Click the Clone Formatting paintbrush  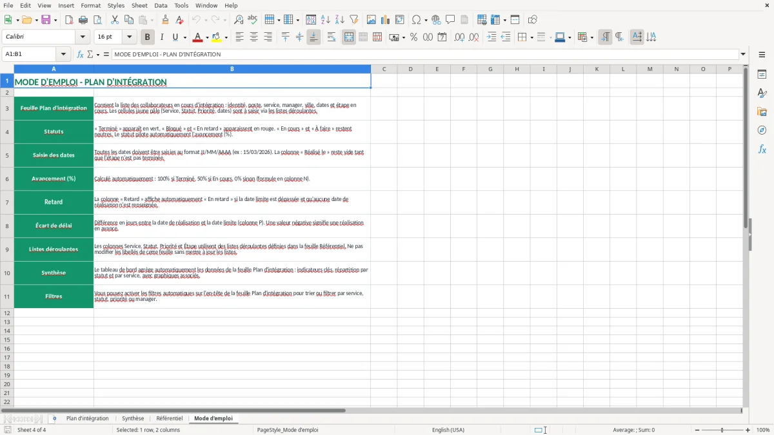coord(165,20)
